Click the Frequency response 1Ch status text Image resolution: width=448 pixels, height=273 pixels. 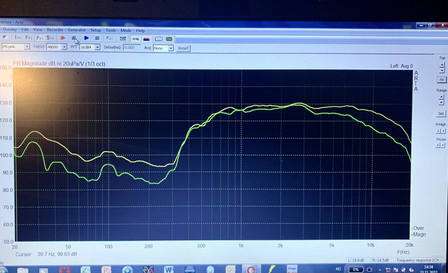click(x=418, y=260)
